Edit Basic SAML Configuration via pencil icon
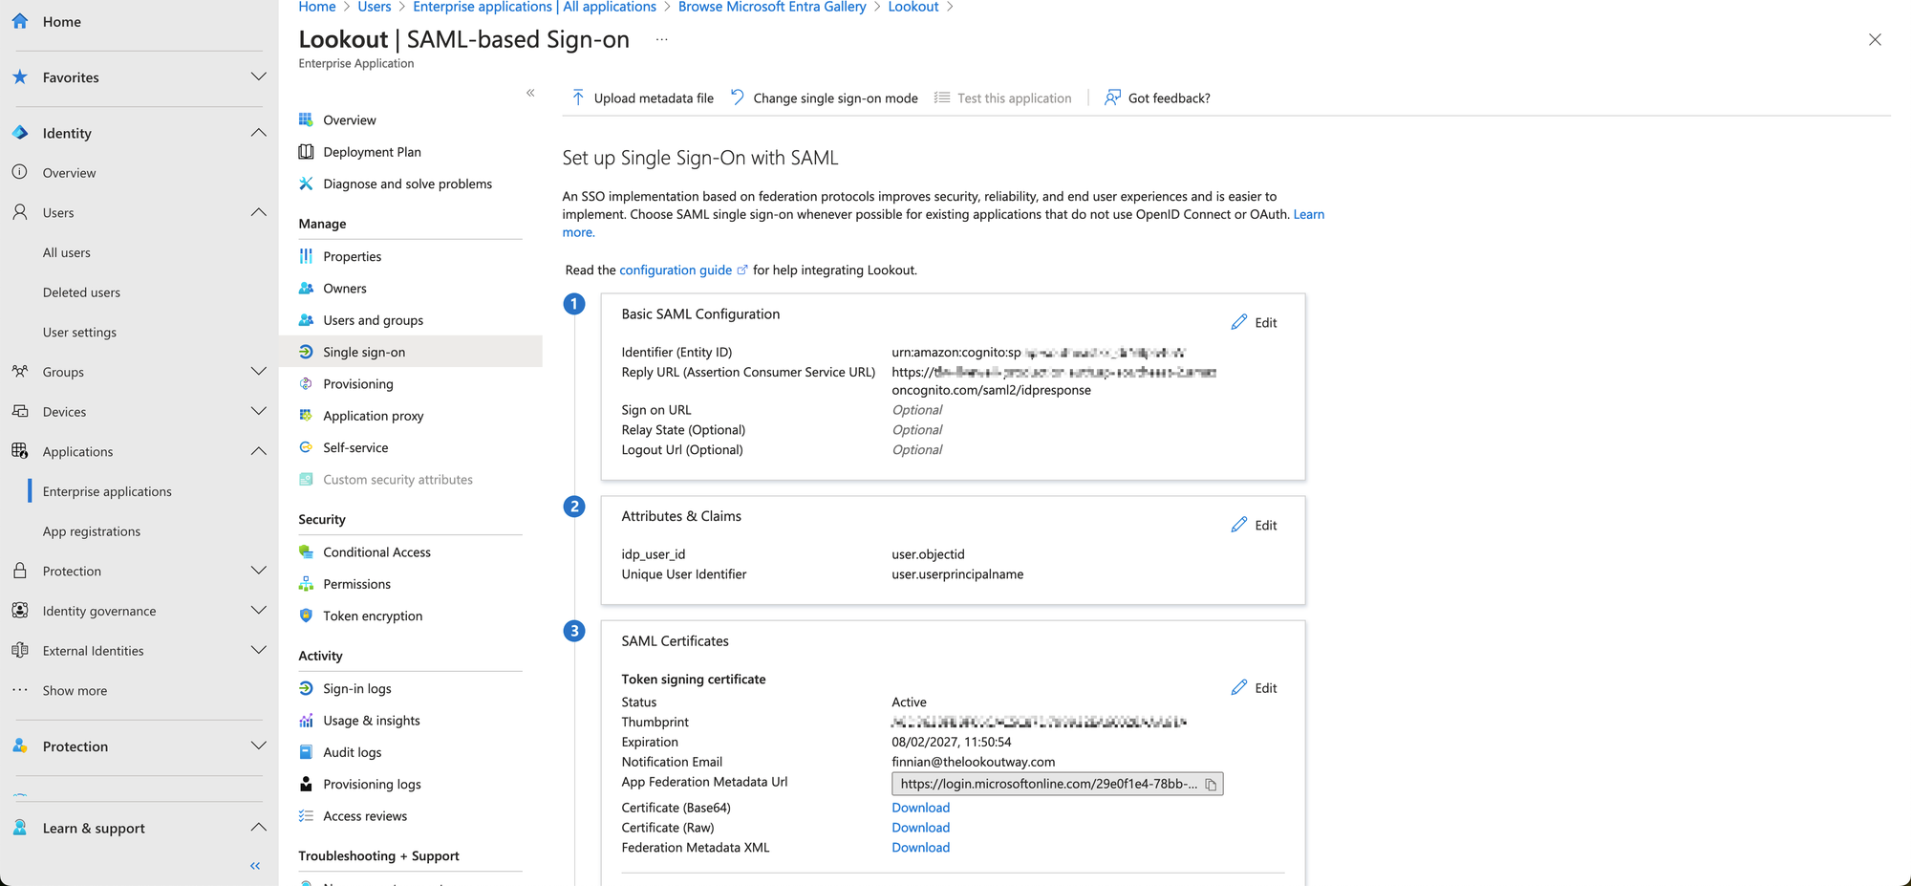This screenshot has width=1911, height=886. click(x=1239, y=322)
